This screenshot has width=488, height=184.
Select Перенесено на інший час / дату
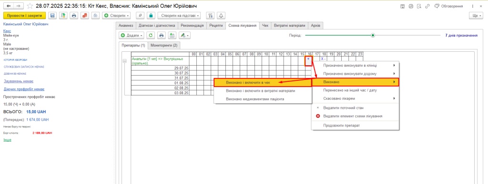pos(355,90)
